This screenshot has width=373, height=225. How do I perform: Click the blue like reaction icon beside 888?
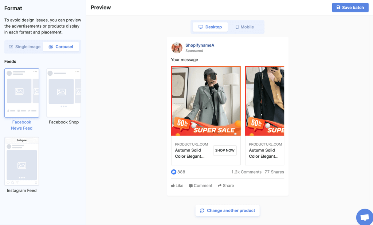click(x=174, y=172)
